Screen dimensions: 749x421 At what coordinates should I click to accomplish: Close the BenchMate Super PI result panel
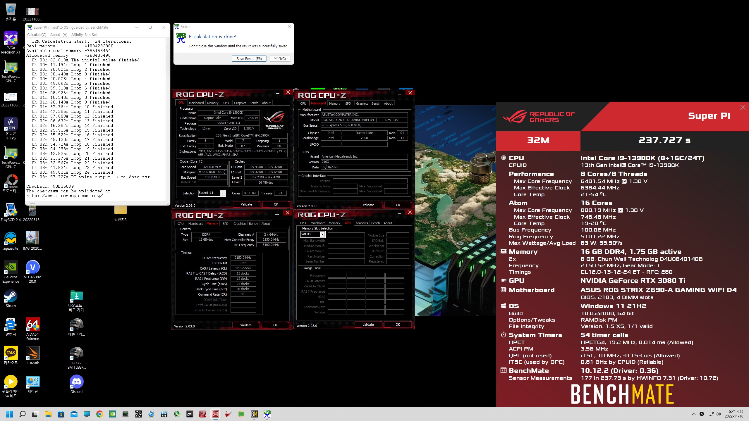pyautogui.click(x=743, y=108)
